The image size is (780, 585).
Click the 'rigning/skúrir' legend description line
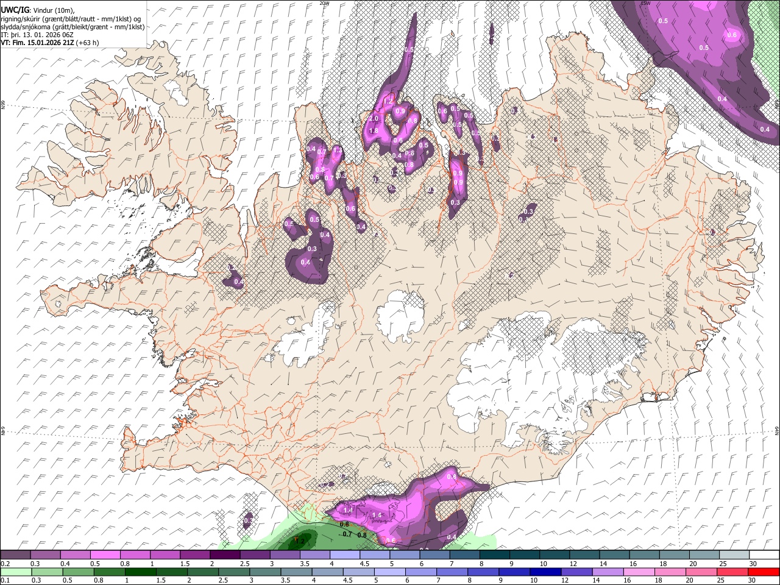point(72,19)
